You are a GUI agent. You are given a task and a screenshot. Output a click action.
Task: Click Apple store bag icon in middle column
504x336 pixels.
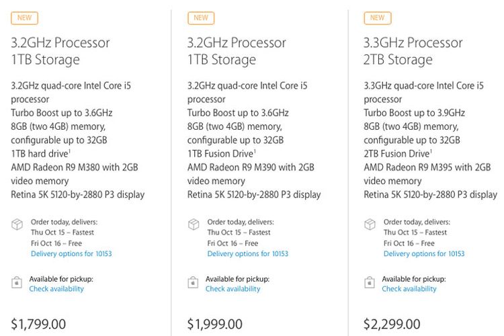pyautogui.click(x=193, y=282)
